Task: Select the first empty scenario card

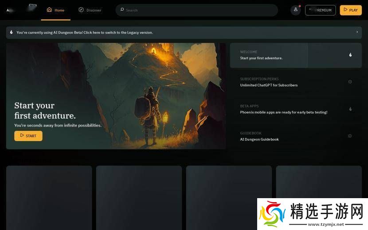Action: (x=49, y=197)
